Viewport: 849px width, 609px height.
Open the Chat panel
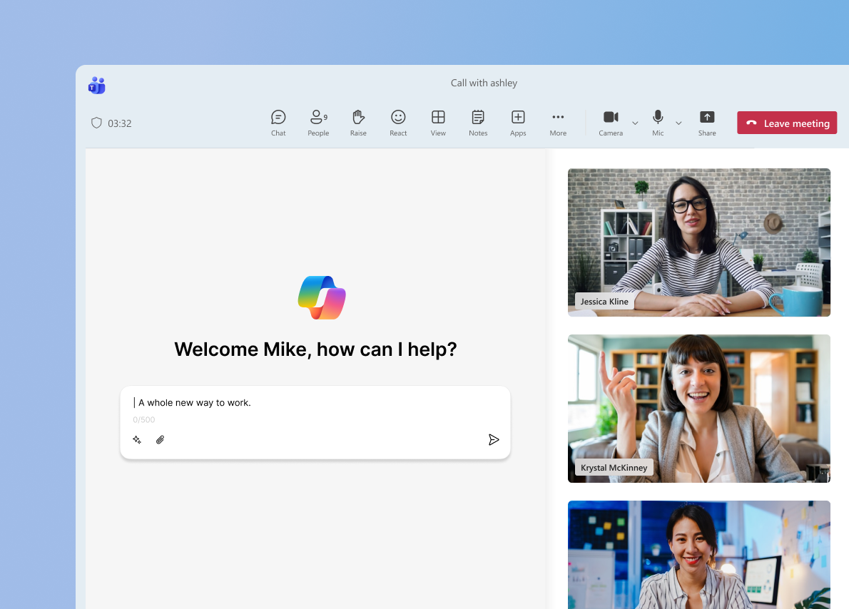pos(278,123)
